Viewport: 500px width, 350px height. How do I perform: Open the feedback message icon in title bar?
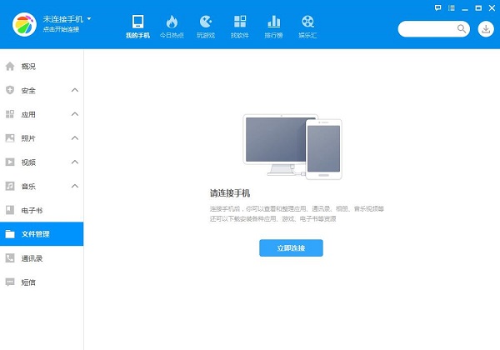(x=439, y=7)
